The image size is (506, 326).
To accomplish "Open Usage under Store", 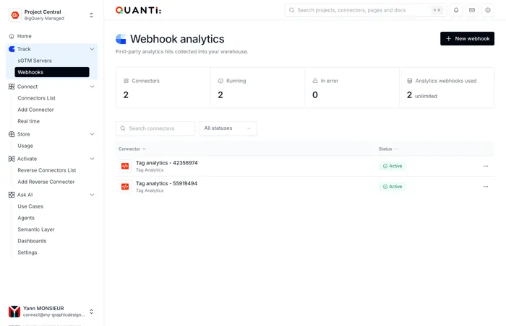I will click(25, 146).
